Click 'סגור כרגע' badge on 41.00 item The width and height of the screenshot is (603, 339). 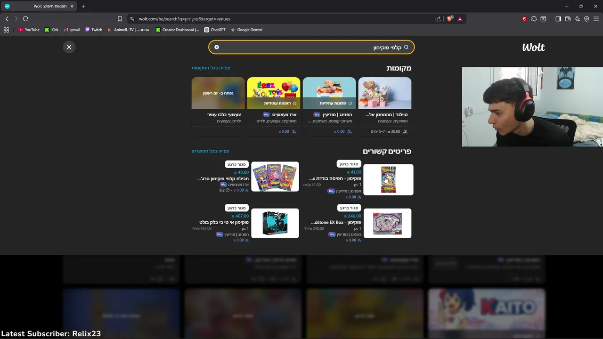(x=349, y=164)
